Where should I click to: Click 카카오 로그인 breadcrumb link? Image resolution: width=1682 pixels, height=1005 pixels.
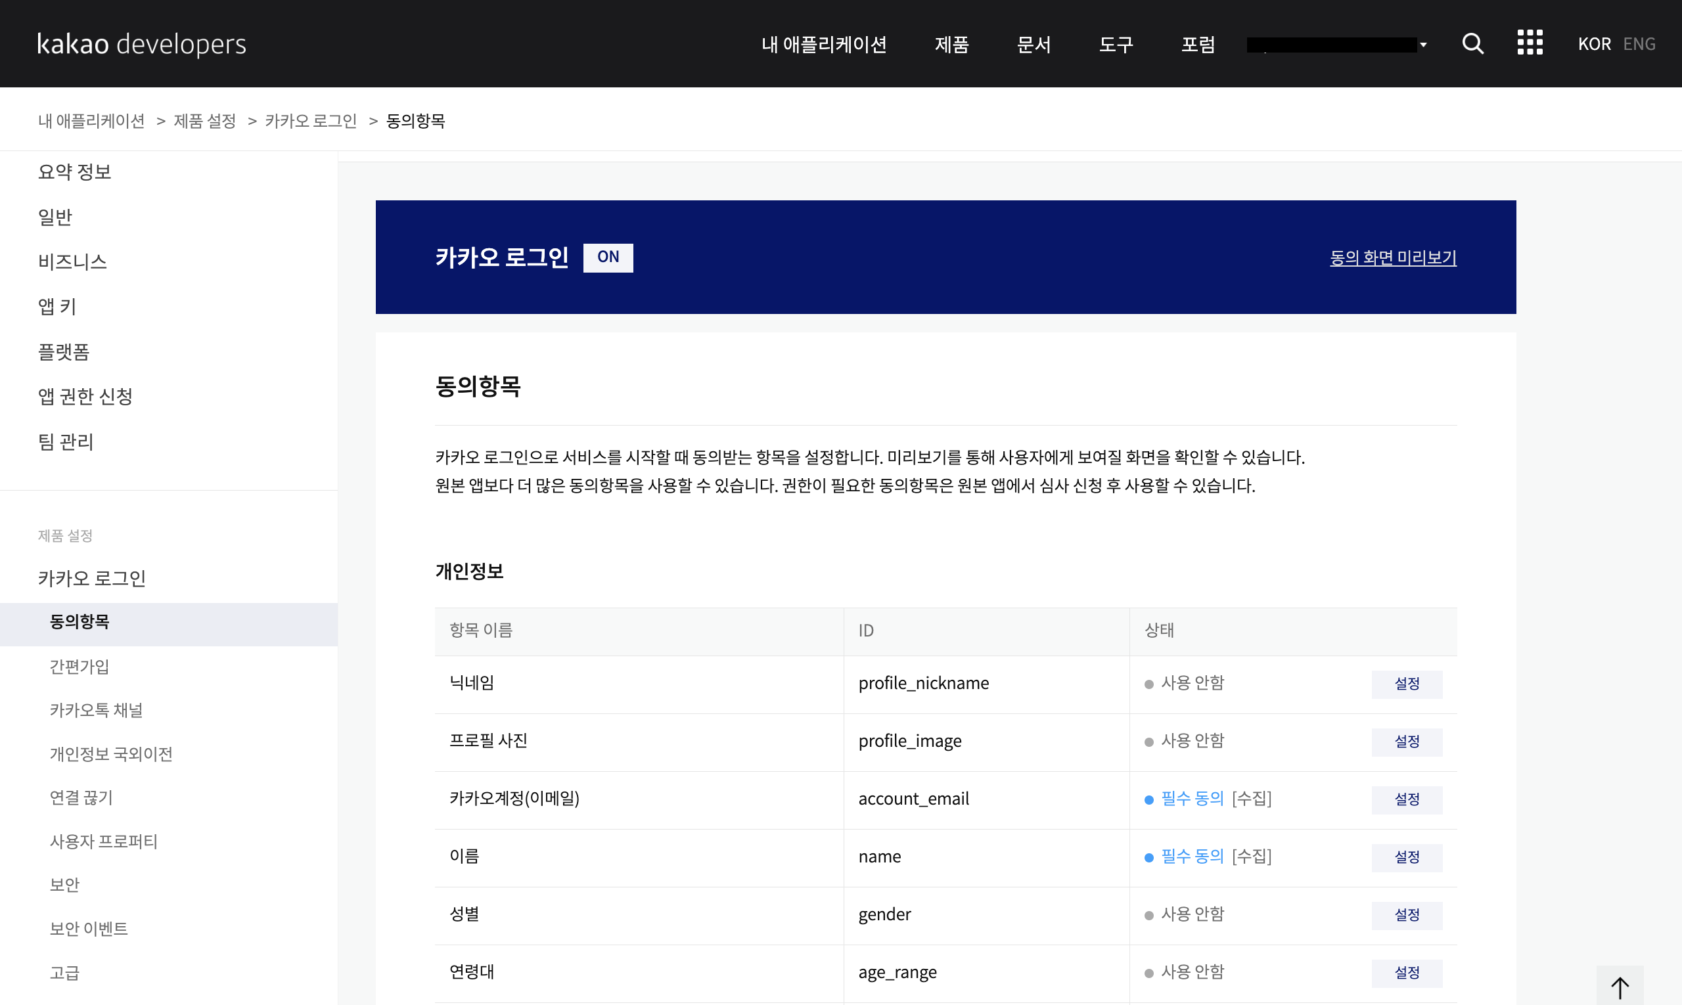[311, 122]
